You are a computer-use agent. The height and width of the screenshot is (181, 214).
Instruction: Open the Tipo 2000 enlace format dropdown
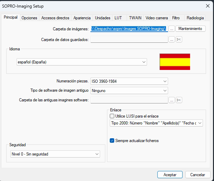(156, 123)
